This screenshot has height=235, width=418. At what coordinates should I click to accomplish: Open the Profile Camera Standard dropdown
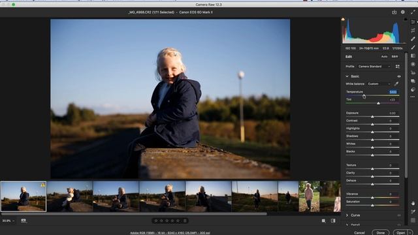tap(374, 67)
